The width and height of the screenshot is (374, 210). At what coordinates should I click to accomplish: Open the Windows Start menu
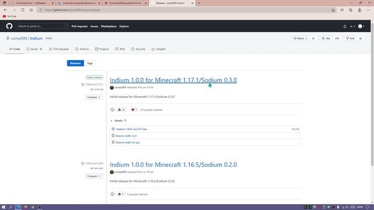tap(4, 207)
